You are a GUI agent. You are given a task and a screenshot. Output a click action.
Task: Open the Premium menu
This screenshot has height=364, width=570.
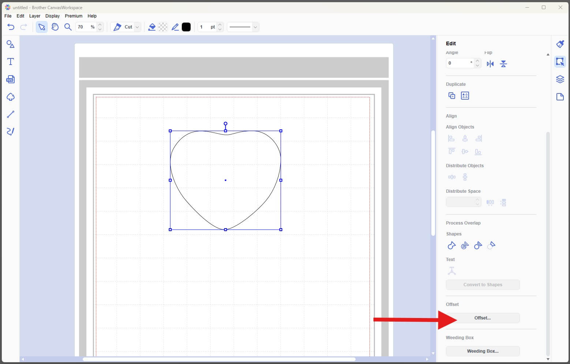(74, 16)
